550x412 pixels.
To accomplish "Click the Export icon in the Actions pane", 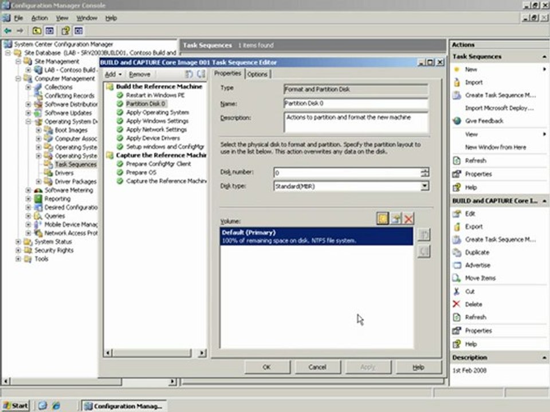I will tap(457, 227).
